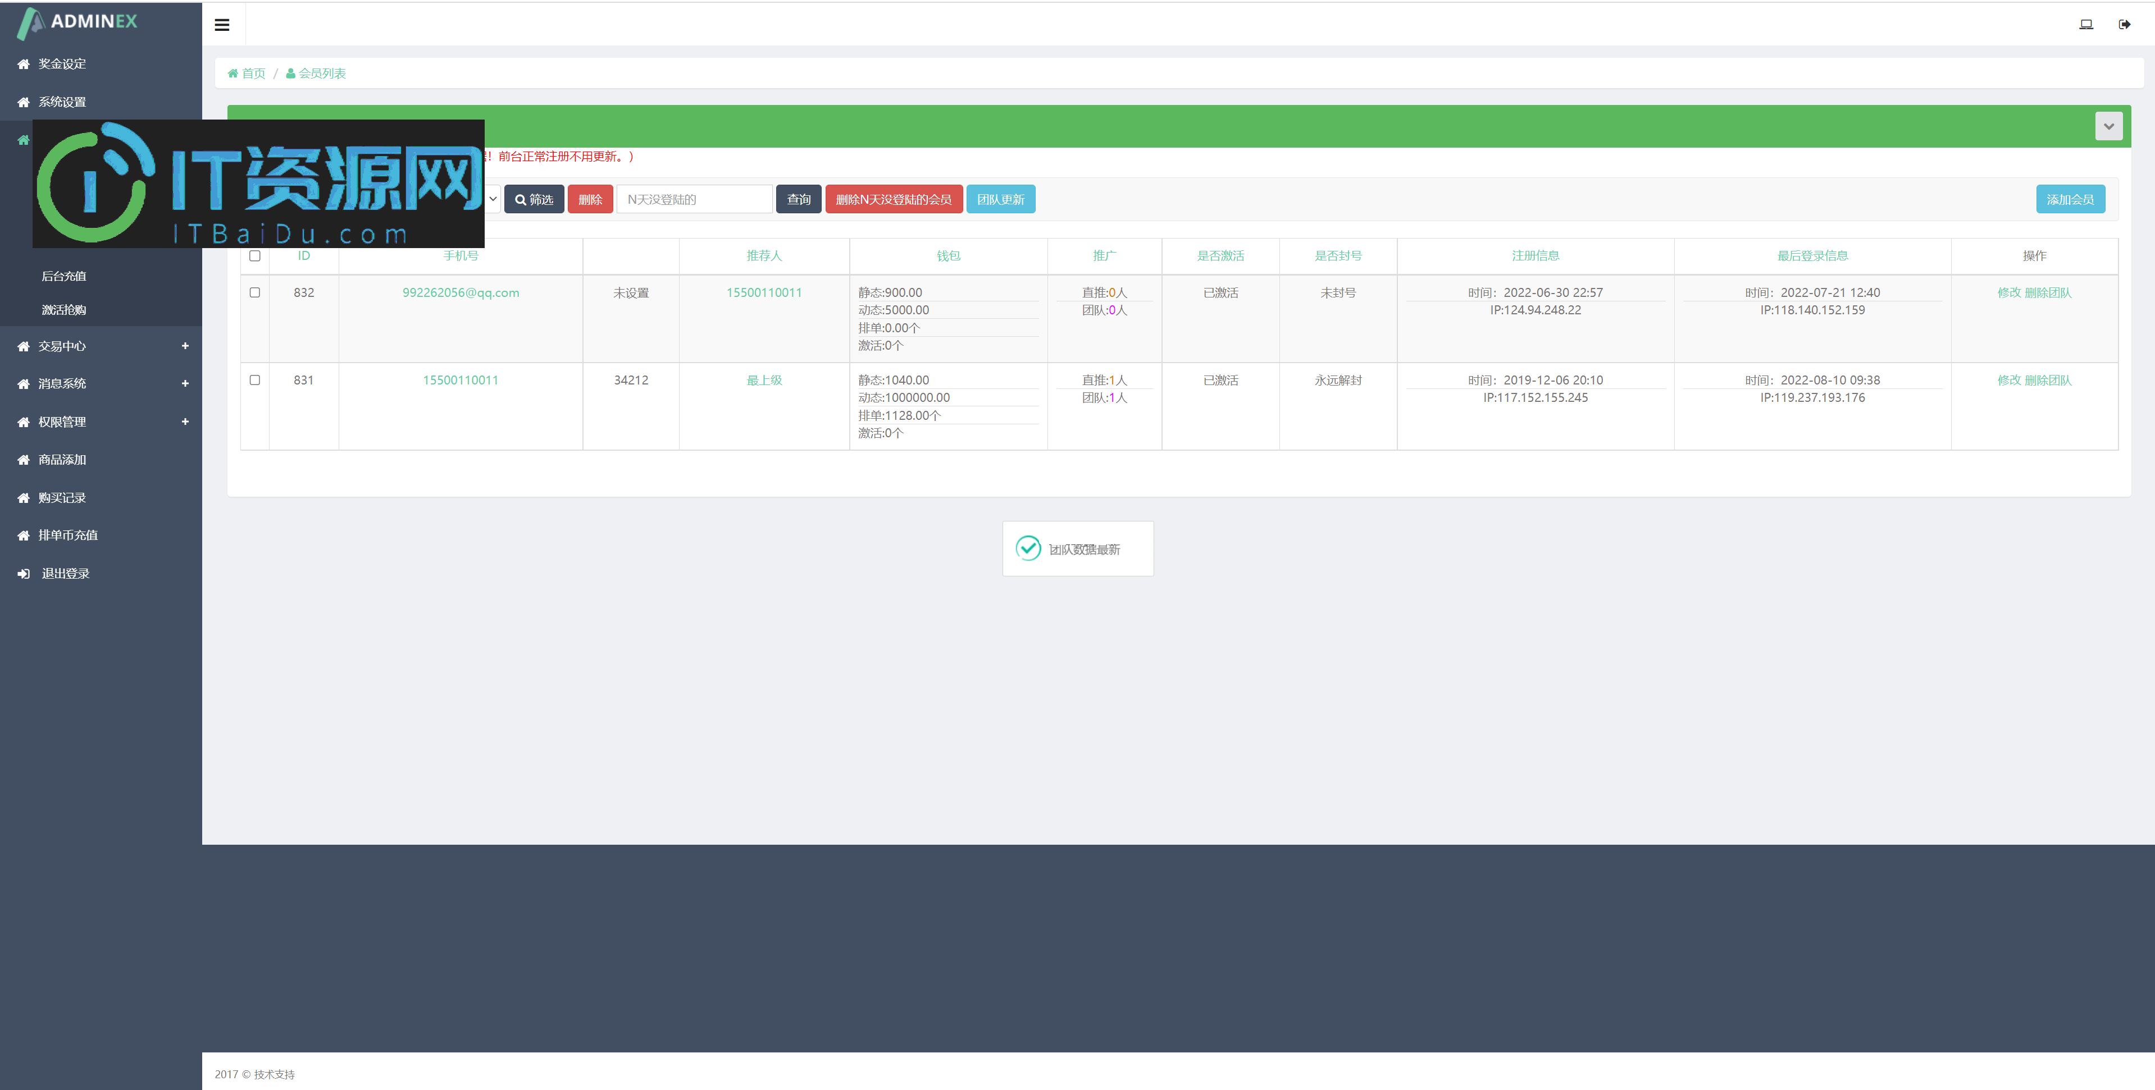
Task: Click 删除团队 for member 831
Action: [x=2048, y=381]
